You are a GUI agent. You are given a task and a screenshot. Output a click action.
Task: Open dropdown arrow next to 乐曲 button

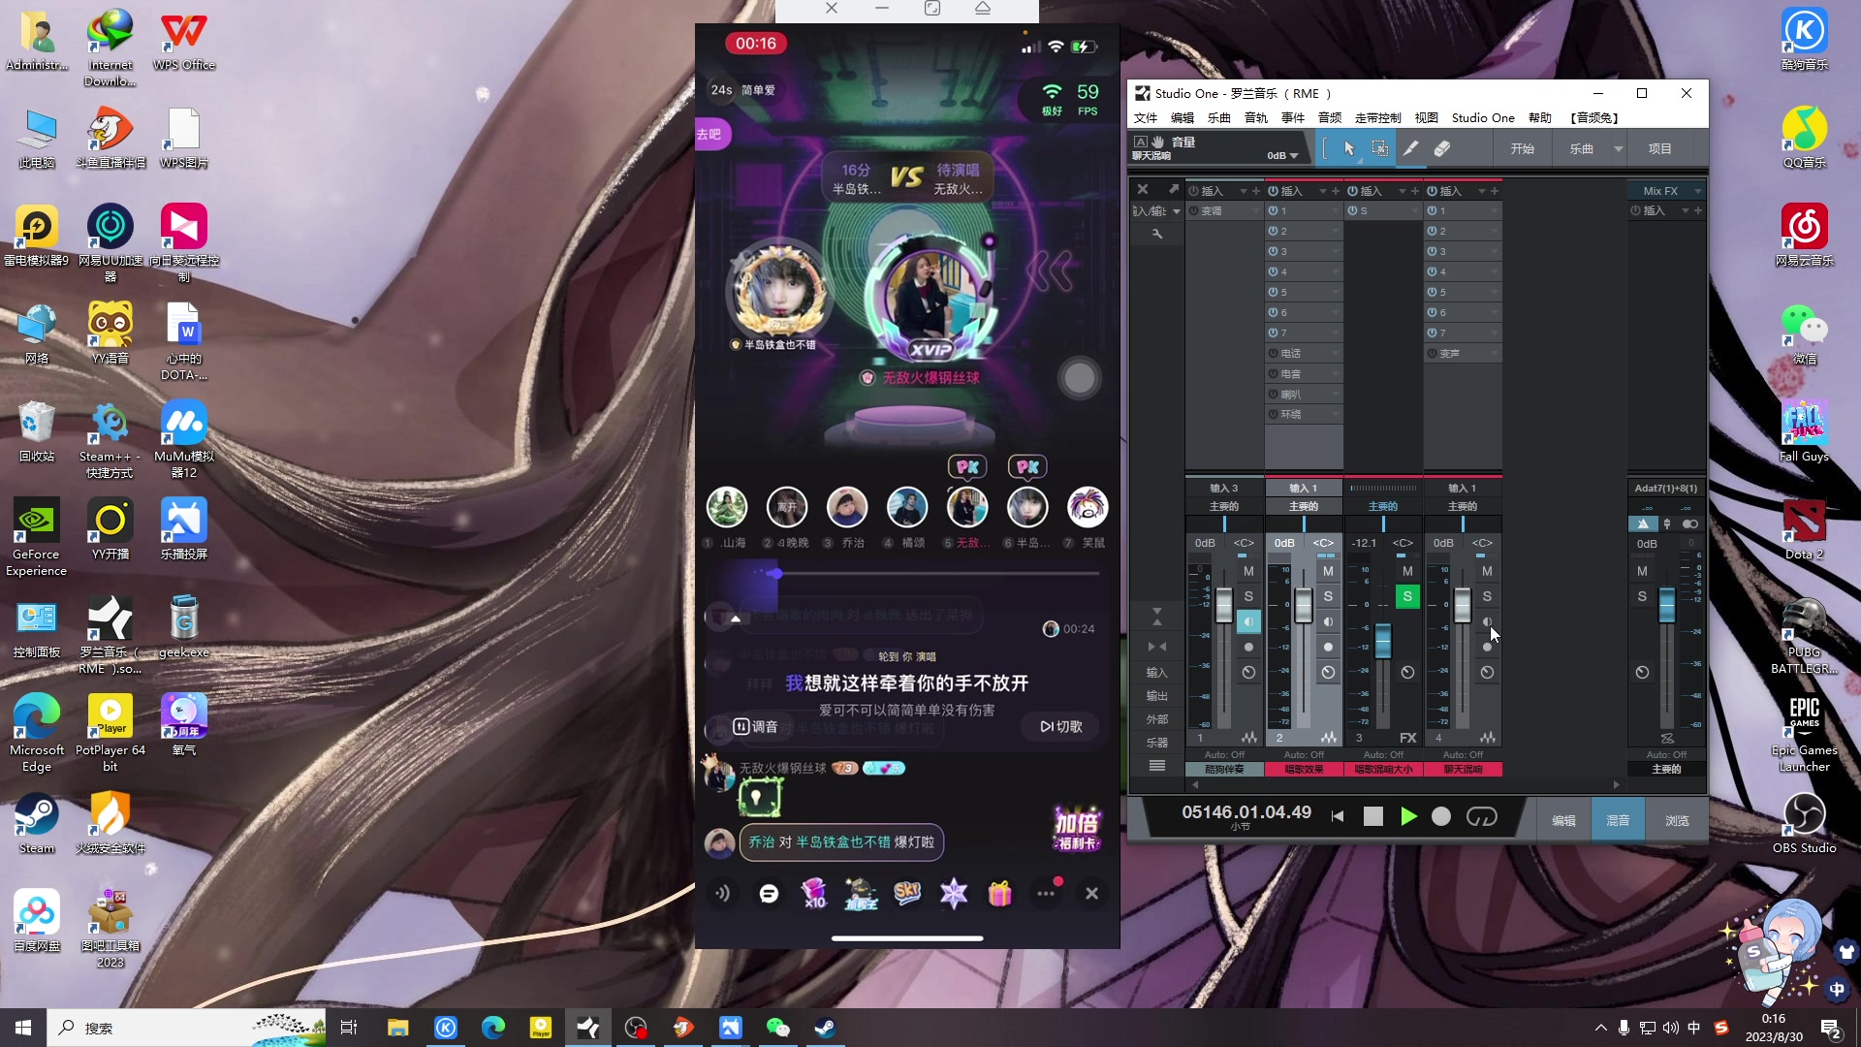pyautogui.click(x=1618, y=148)
